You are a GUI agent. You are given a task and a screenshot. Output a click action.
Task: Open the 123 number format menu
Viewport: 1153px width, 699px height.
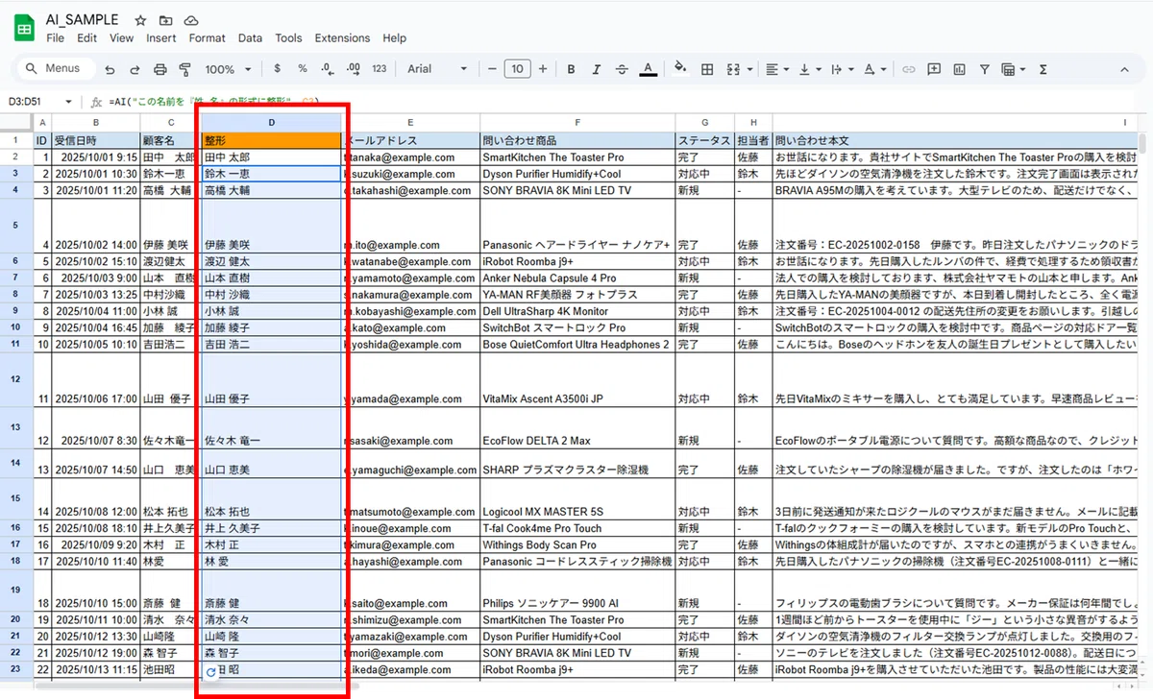coord(380,69)
